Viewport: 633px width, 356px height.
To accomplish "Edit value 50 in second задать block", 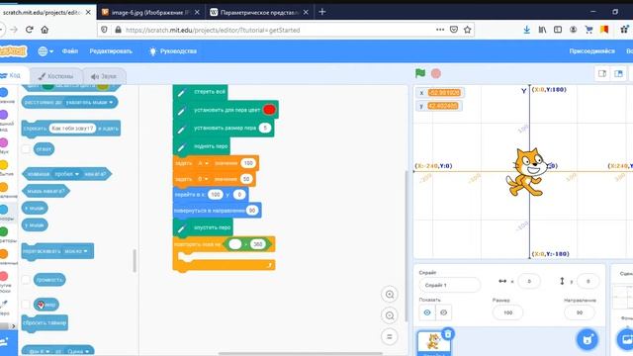I will [x=246, y=179].
